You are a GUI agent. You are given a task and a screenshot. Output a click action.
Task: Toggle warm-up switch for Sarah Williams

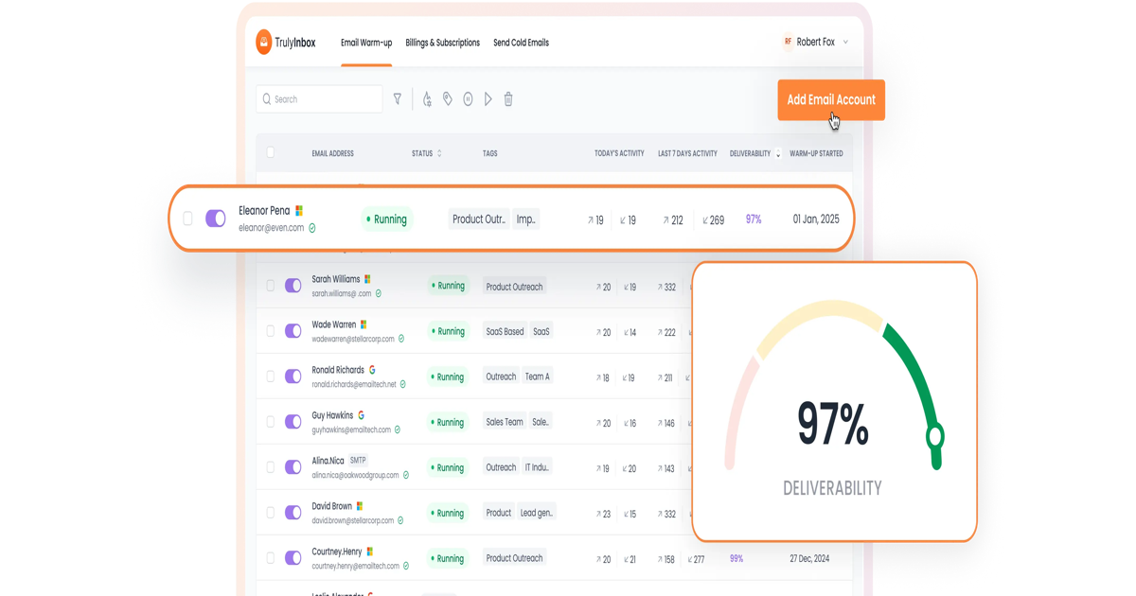click(x=293, y=286)
